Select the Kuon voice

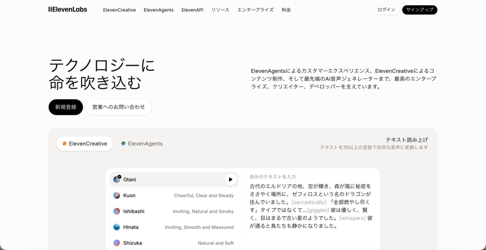point(174,195)
